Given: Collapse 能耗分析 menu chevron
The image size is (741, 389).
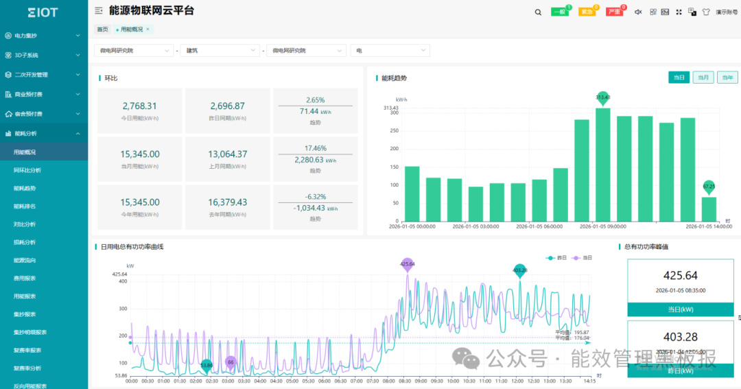Looking at the screenshot, I should [x=78, y=133].
